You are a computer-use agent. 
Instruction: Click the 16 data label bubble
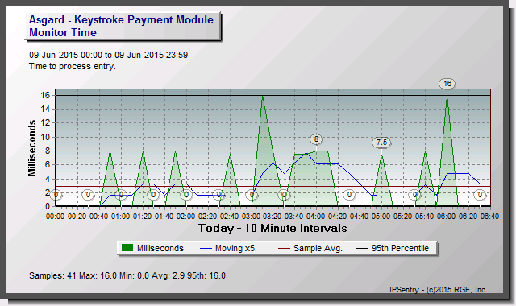(x=447, y=84)
